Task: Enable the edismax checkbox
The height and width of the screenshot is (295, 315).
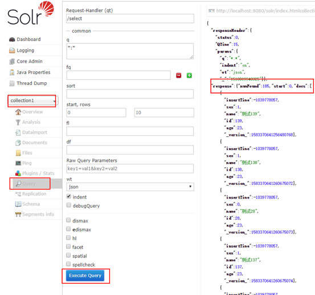Action: pyautogui.click(x=68, y=229)
